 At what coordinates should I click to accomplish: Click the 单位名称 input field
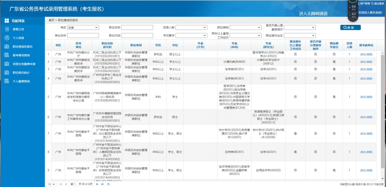tap(83, 36)
